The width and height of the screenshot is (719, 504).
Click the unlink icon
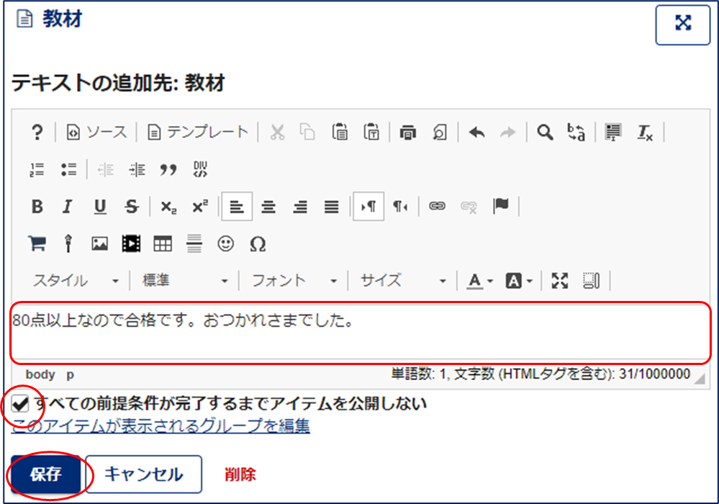pyautogui.click(x=468, y=207)
